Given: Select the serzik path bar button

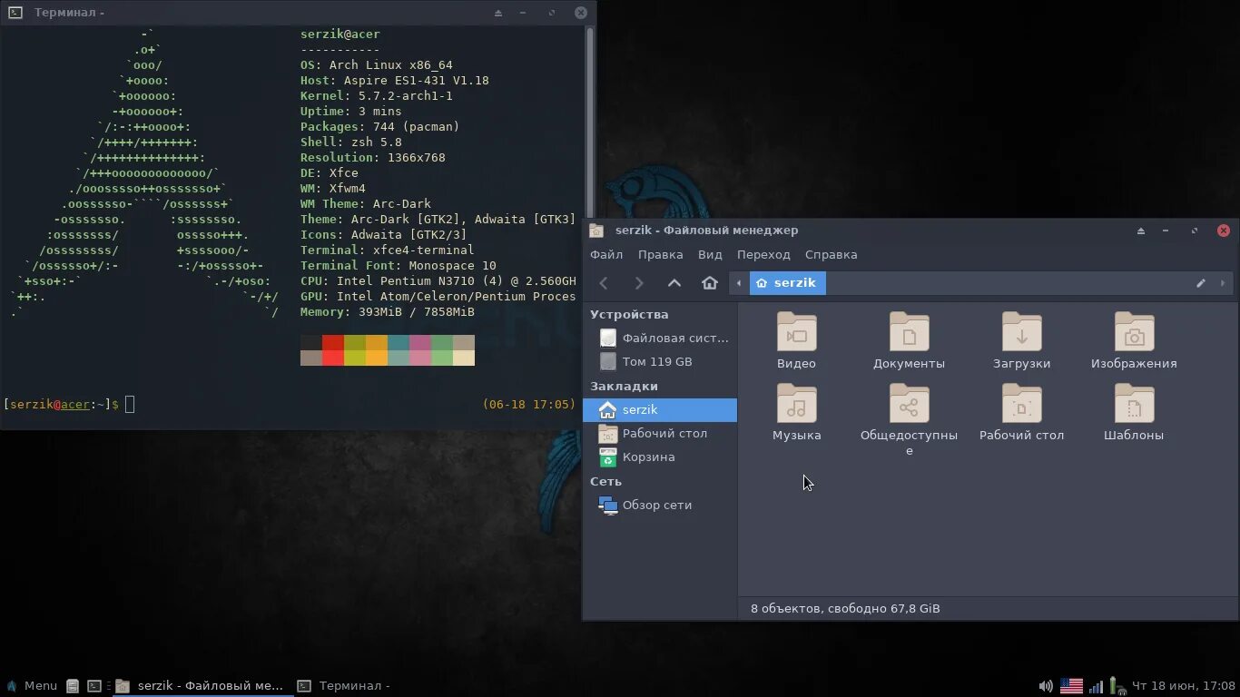Looking at the screenshot, I should tap(787, 283).
